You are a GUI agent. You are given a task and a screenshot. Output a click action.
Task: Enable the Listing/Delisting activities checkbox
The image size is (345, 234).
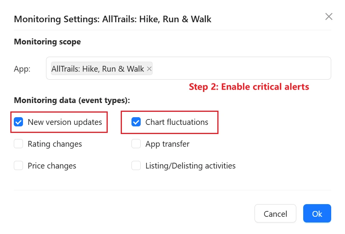(136, 165)
